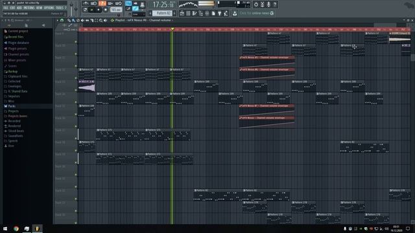Click the question mark help icon
The image size is (415, 233).
pos(275,5)
